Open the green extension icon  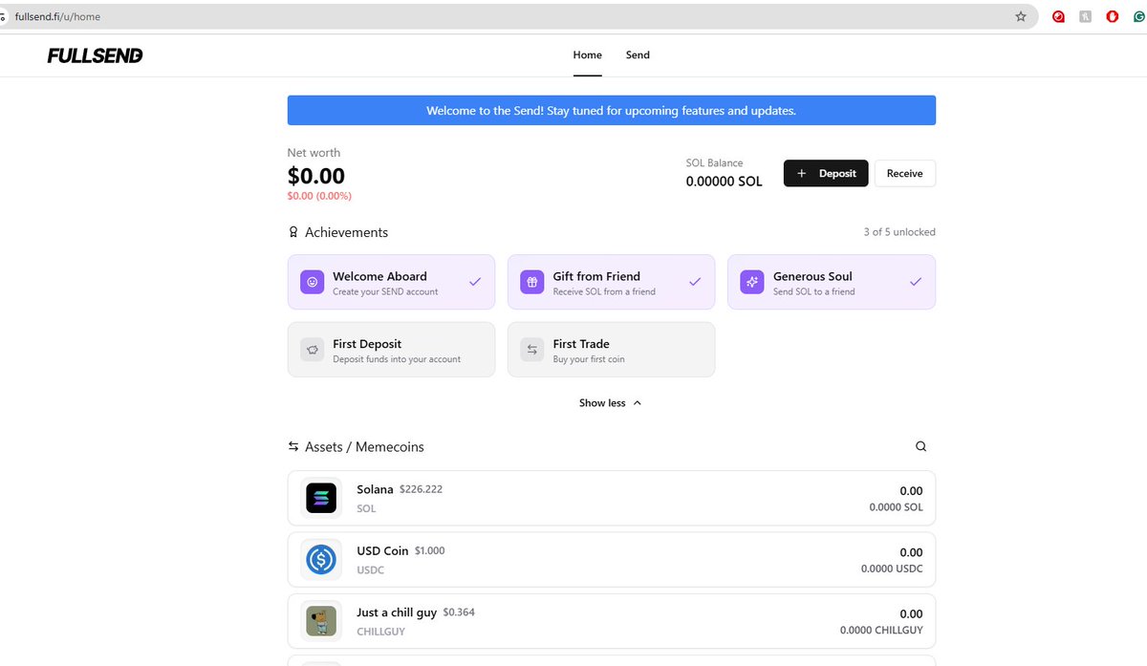coord(1139,16)
